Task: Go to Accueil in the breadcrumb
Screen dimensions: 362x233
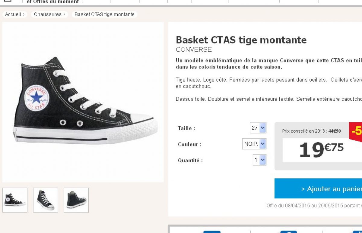Action: (x=14, y=14)
